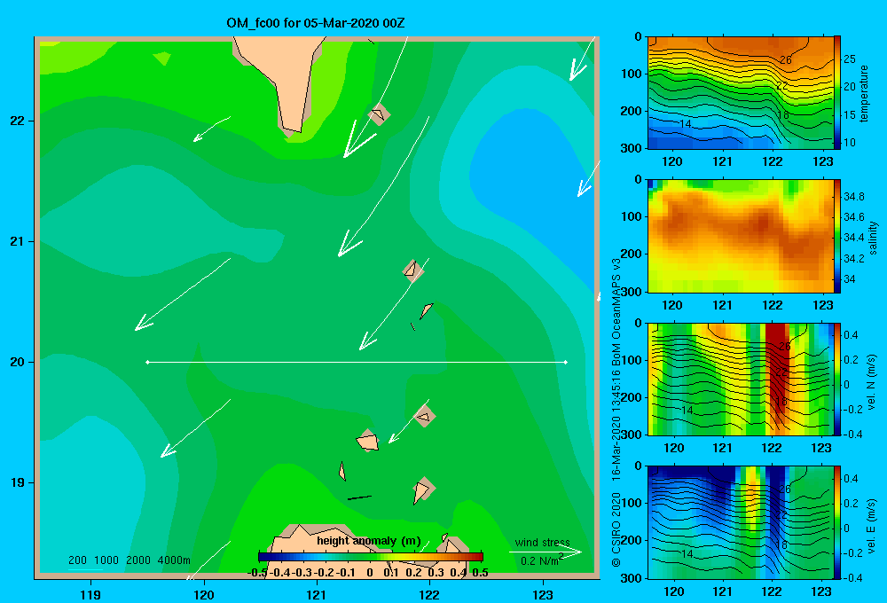The image size is (887, 603).
Task: Click the "0.5" tick of height anomaly scale
Action: point(480,573)
